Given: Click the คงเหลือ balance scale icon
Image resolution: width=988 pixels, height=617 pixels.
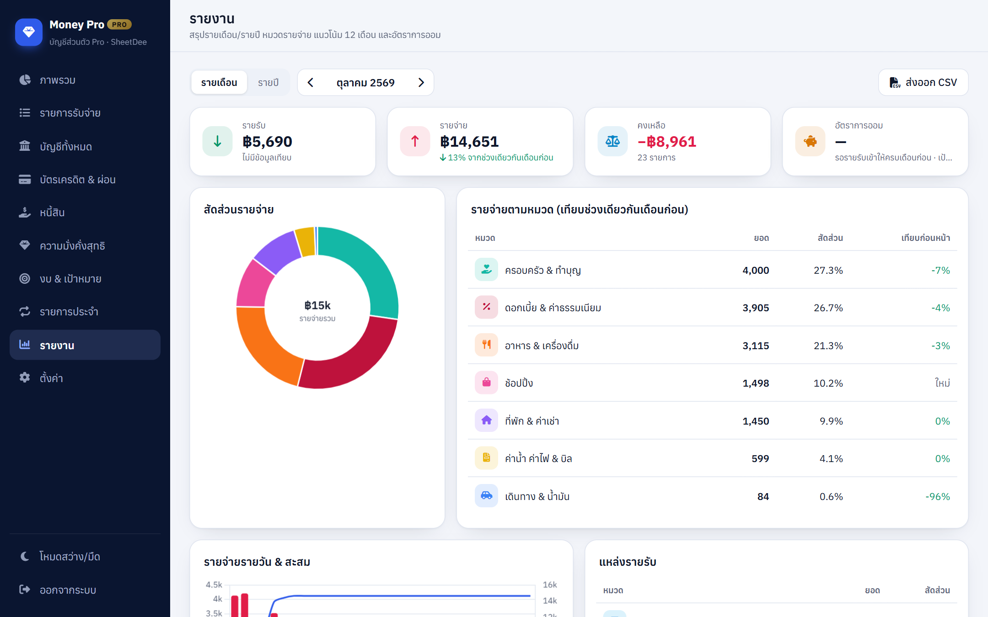Looking at the screenshot, I should [613, 141].
